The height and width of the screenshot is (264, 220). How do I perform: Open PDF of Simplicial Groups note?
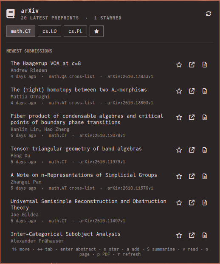pyautogui.click(x=205, y=176)
